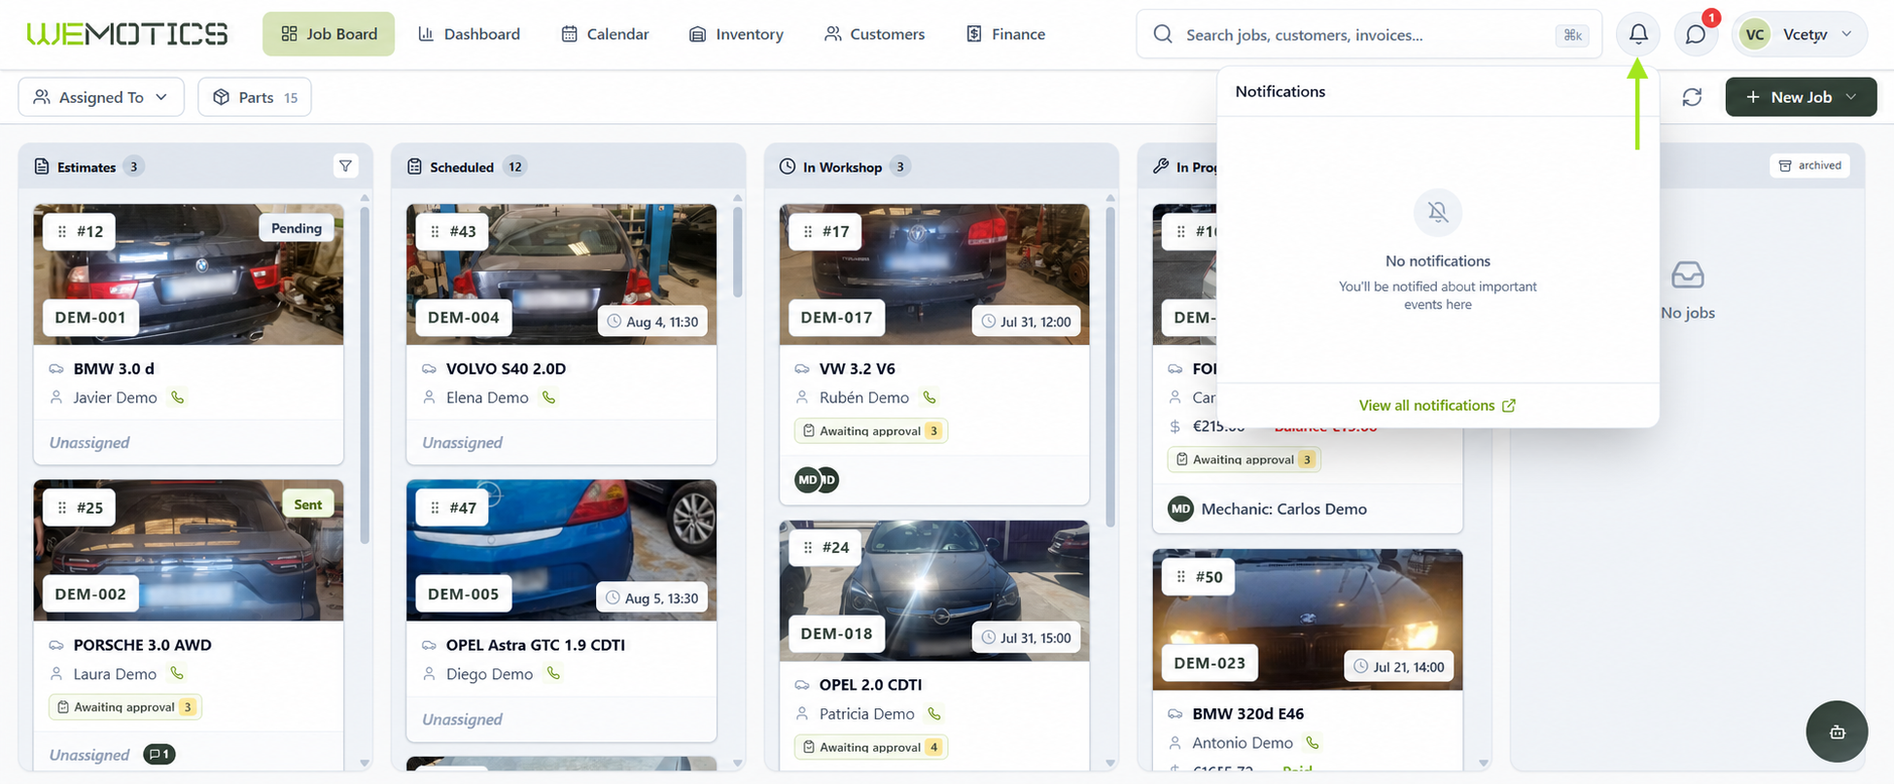Click the Scheduled column scrollbar
This screenshot has width=1894, height=784.
click(737, 253)
